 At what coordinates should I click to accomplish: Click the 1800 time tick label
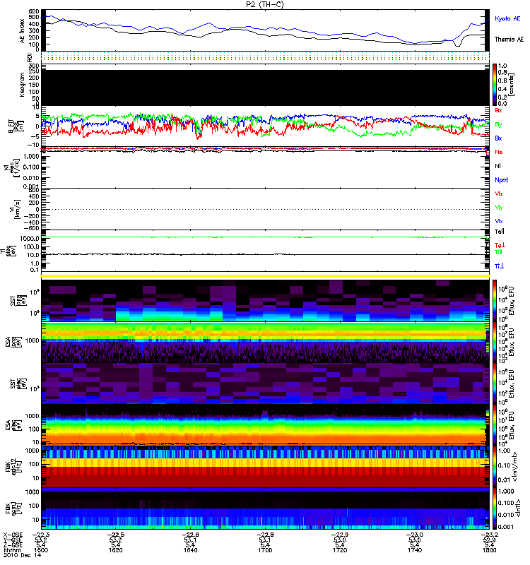(489, 550)
